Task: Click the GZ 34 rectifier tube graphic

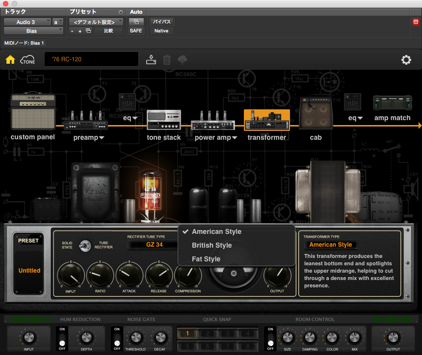Action: (x=150, y=196)
